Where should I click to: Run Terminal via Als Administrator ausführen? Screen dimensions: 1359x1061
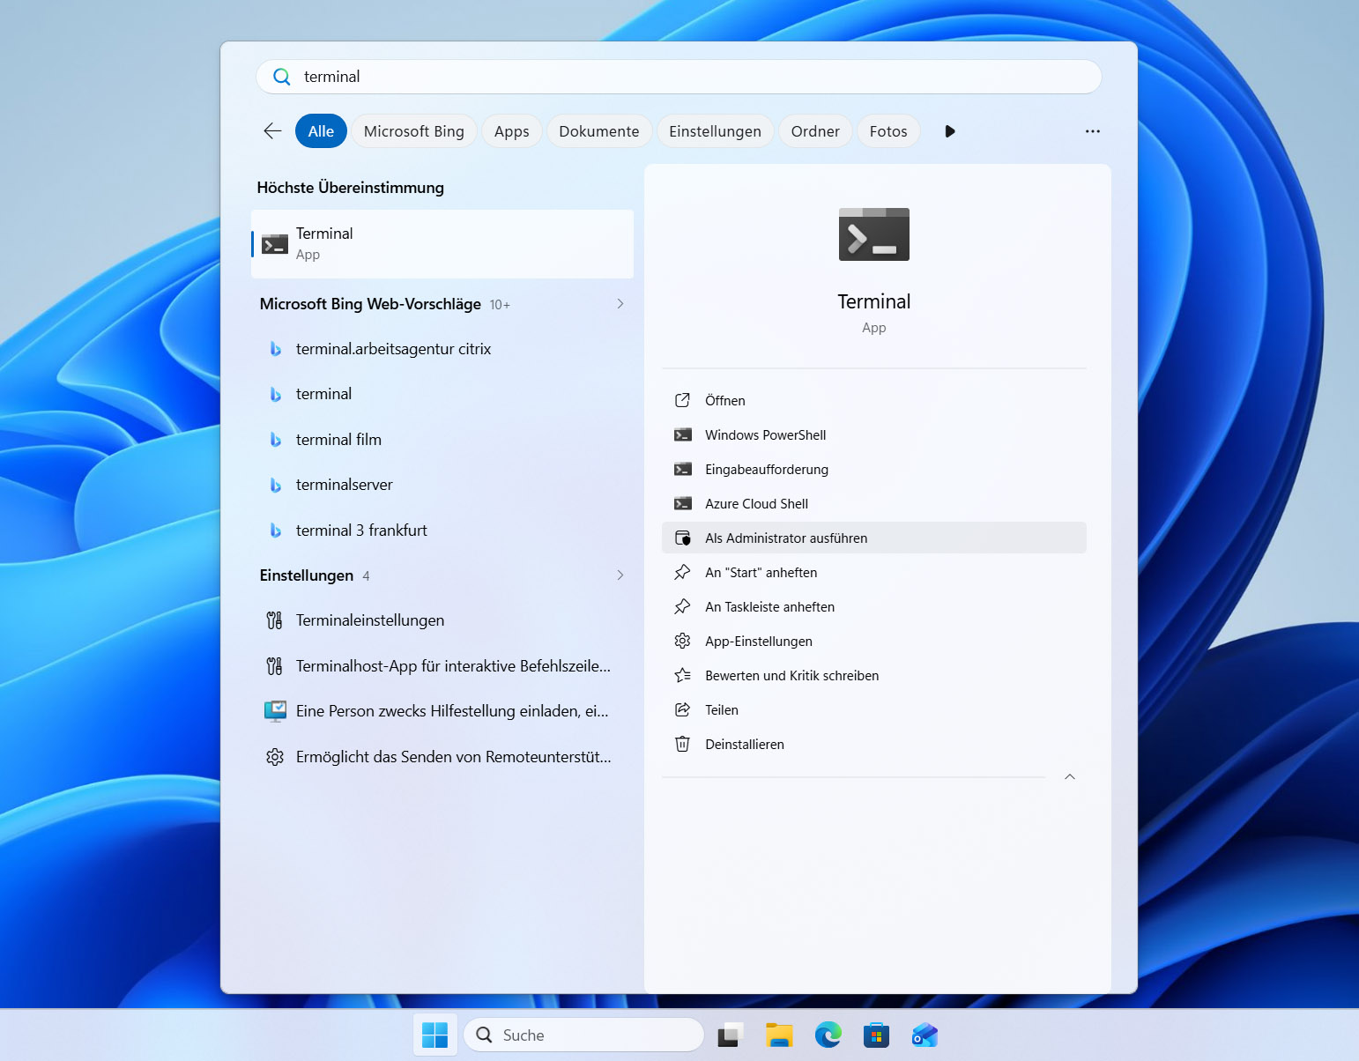point(874,538)
